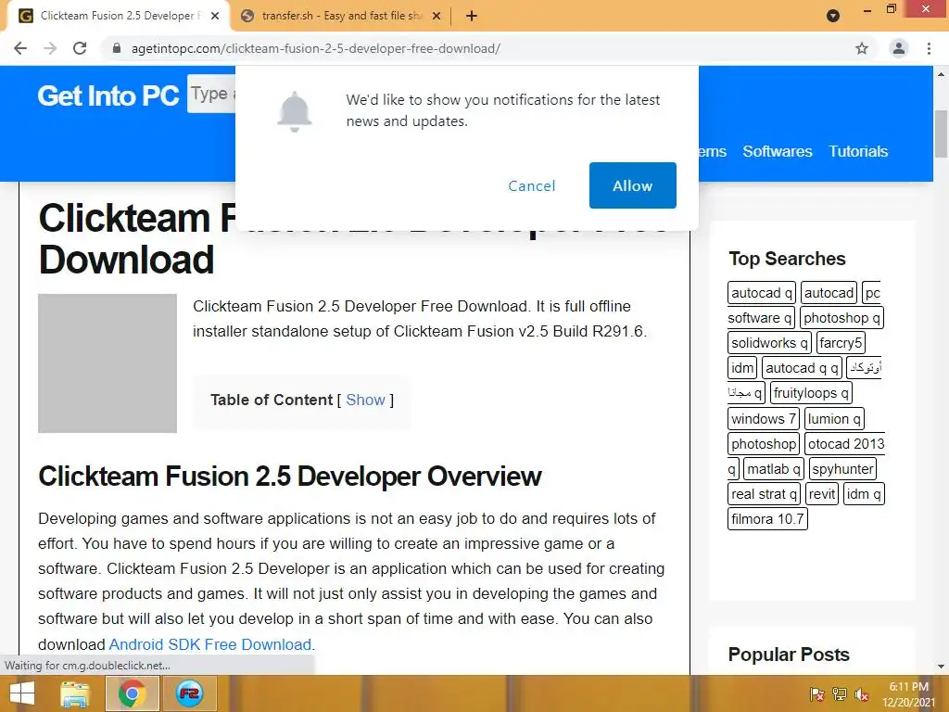Screen dimensions: 949x712
Task: Click the Chrome tab search dropdown icon
Action: [833, 16]
